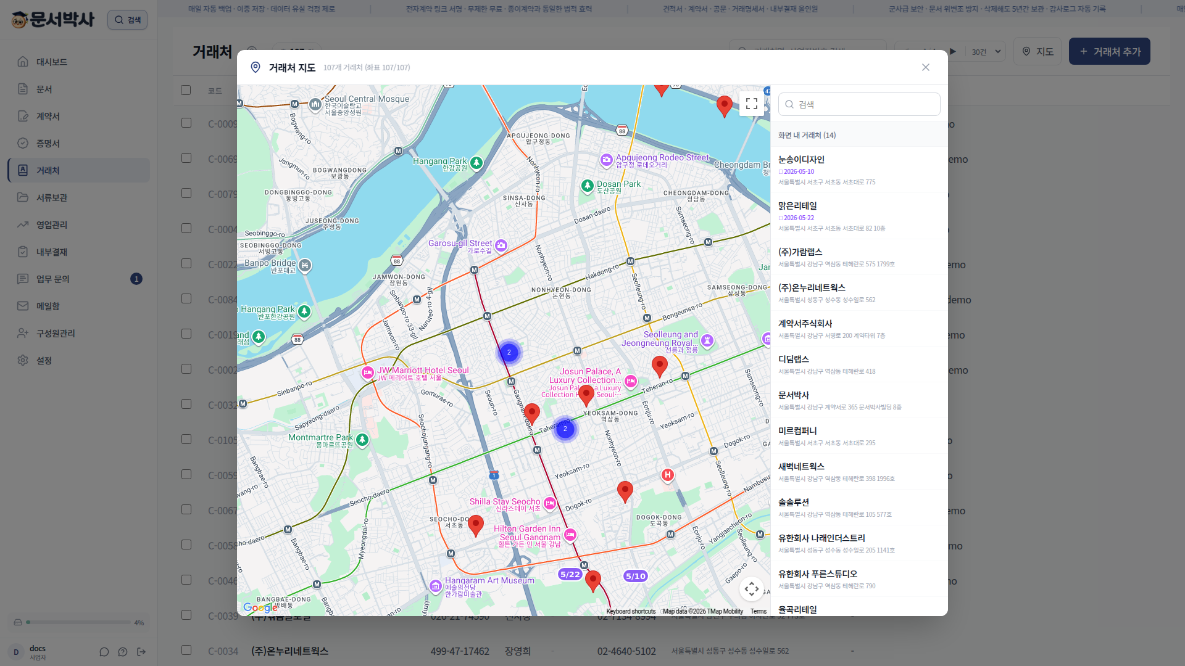Tick the checkbox for row C-0084
This screenshot has width=1185, height=666.
[186, 298]
